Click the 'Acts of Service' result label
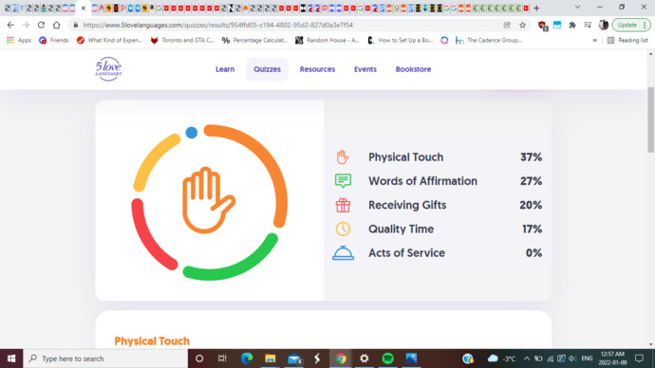The image size is (655, 368). pyautogui.click(x=406, y=253)
